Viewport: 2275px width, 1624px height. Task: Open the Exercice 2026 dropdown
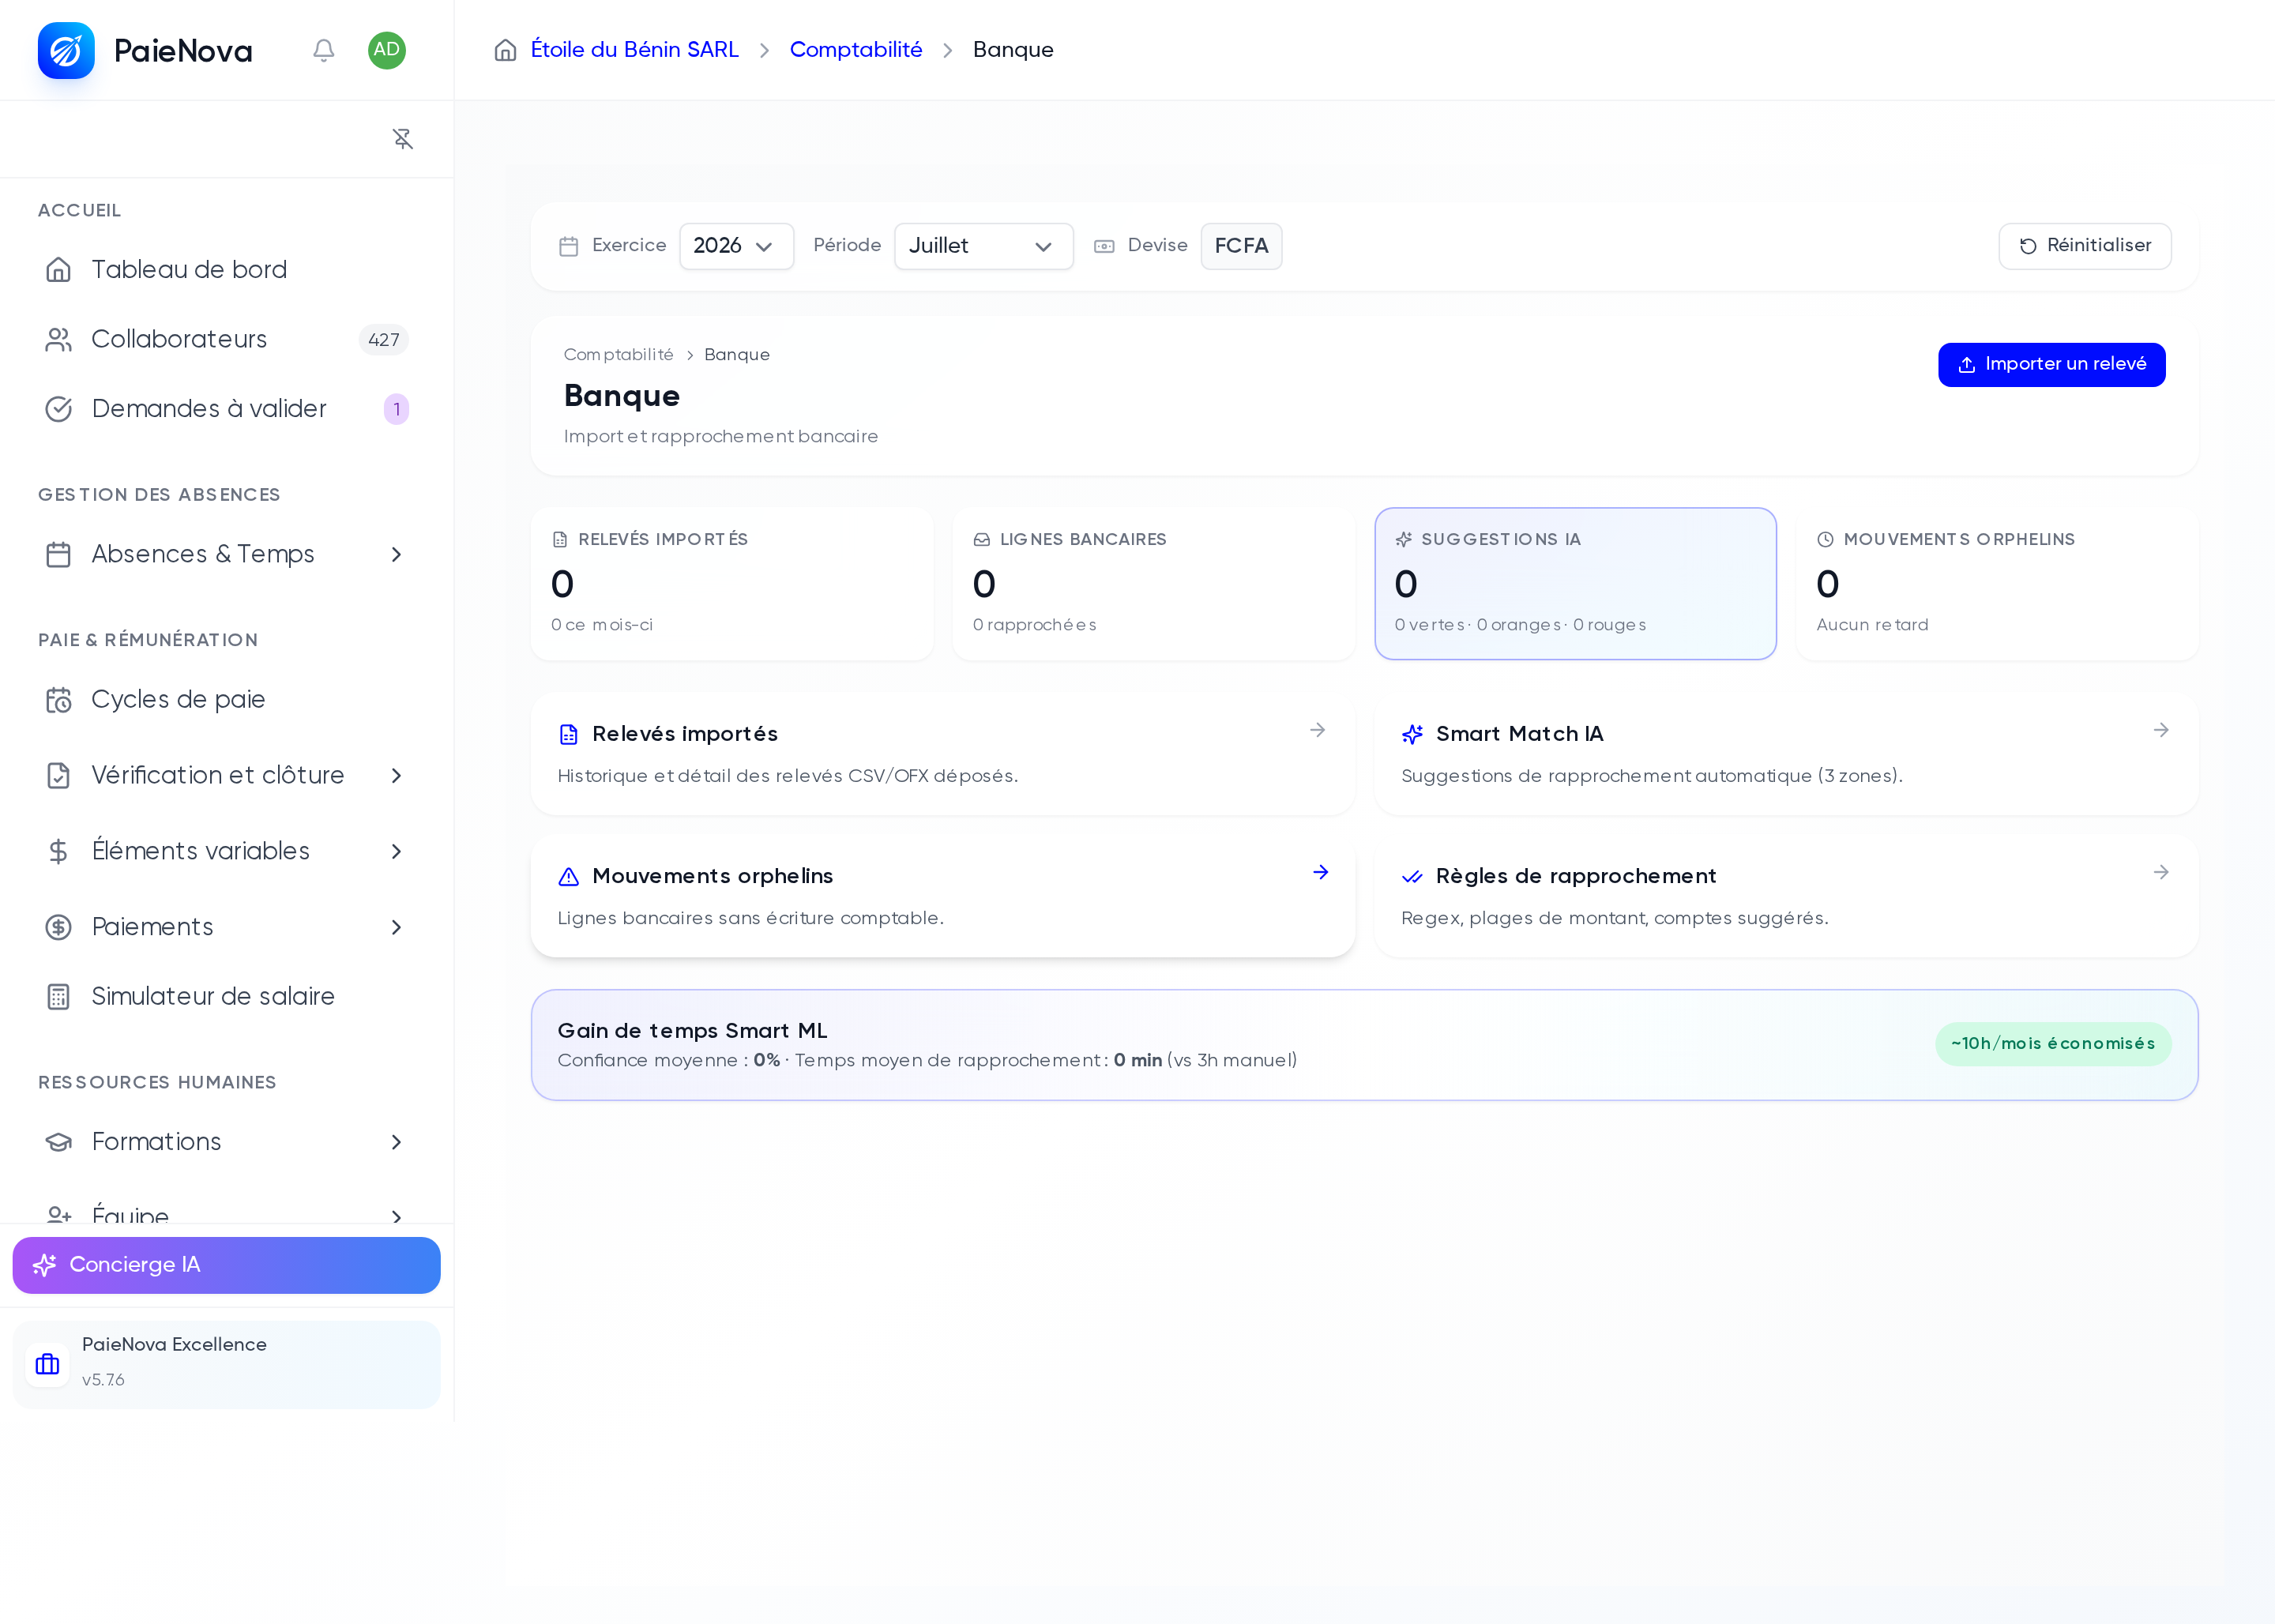[x=736, y=246]
